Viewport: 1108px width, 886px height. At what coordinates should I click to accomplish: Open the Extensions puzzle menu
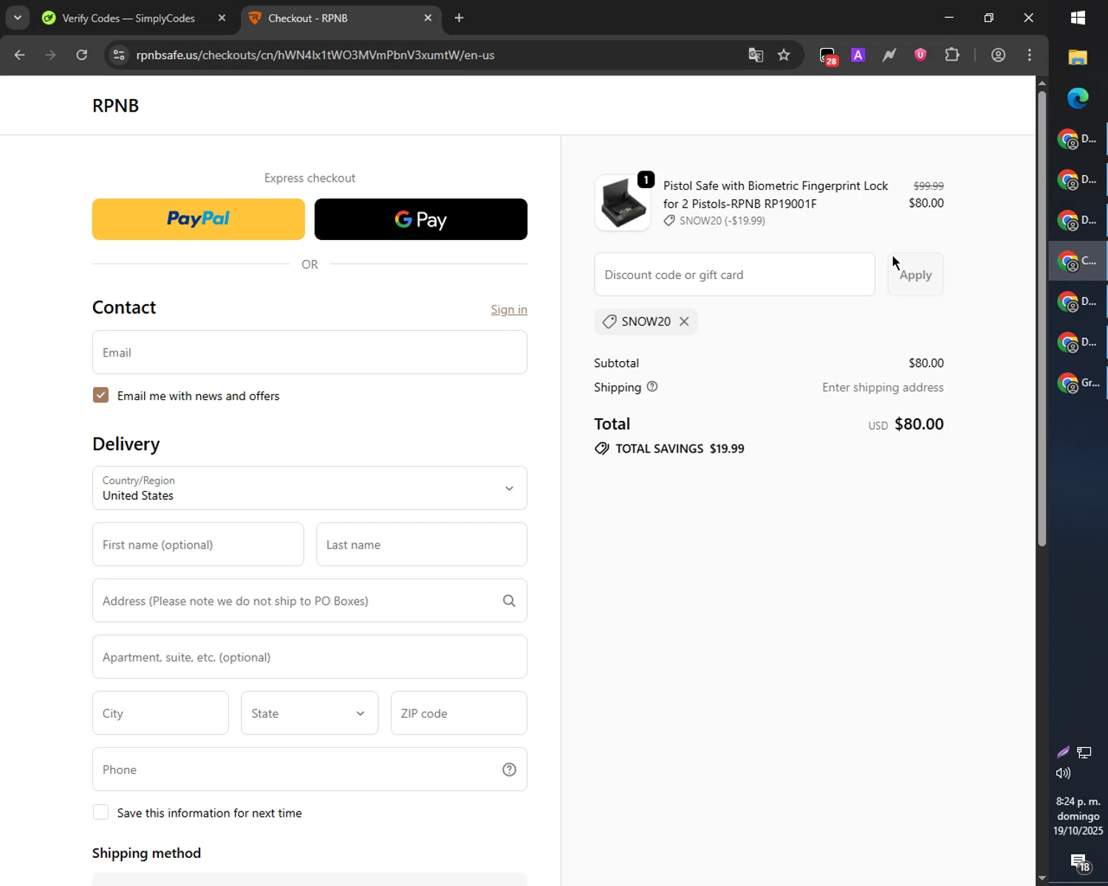(952, 55)
